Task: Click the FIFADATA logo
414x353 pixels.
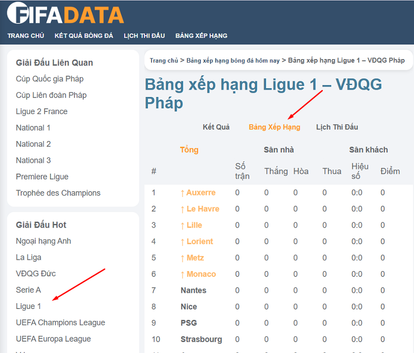Action: (x=66, y=14)
